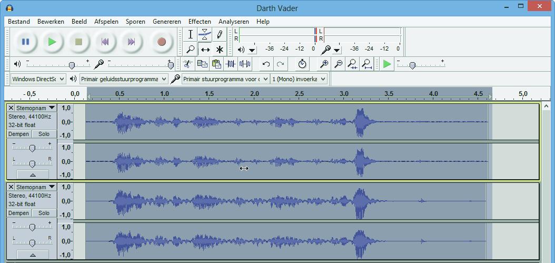Click the vertical scrollbar beside the tracks
The height and width of the screenshot is (263, 555).
click(546, 182)
